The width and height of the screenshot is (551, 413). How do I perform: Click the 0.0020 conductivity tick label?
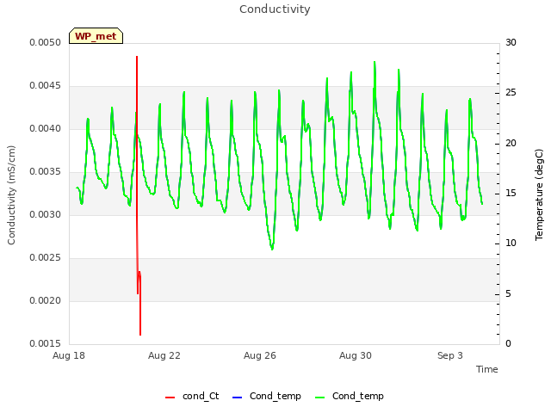point(46,301)
